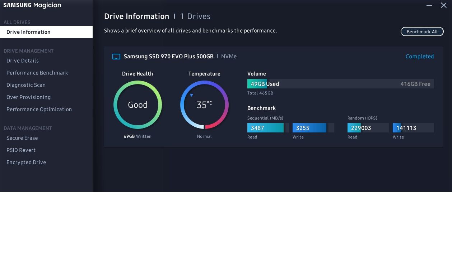Click the random write bar 141113

coord(413,128)
